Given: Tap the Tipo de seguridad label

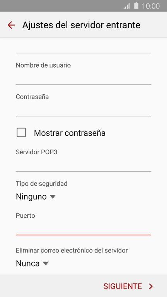Looking at the screenshot, I should click(42, 184).
